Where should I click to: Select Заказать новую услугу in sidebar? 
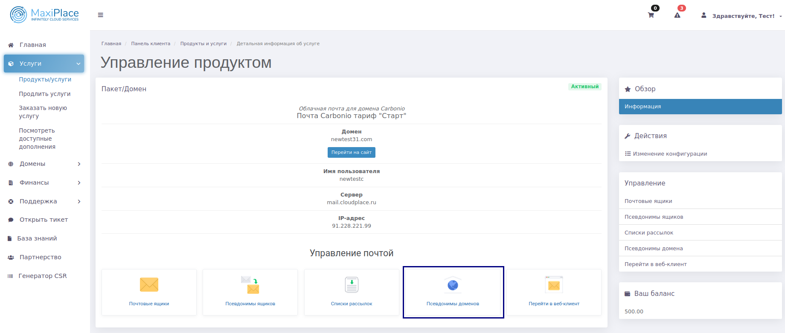pos(43,112)
